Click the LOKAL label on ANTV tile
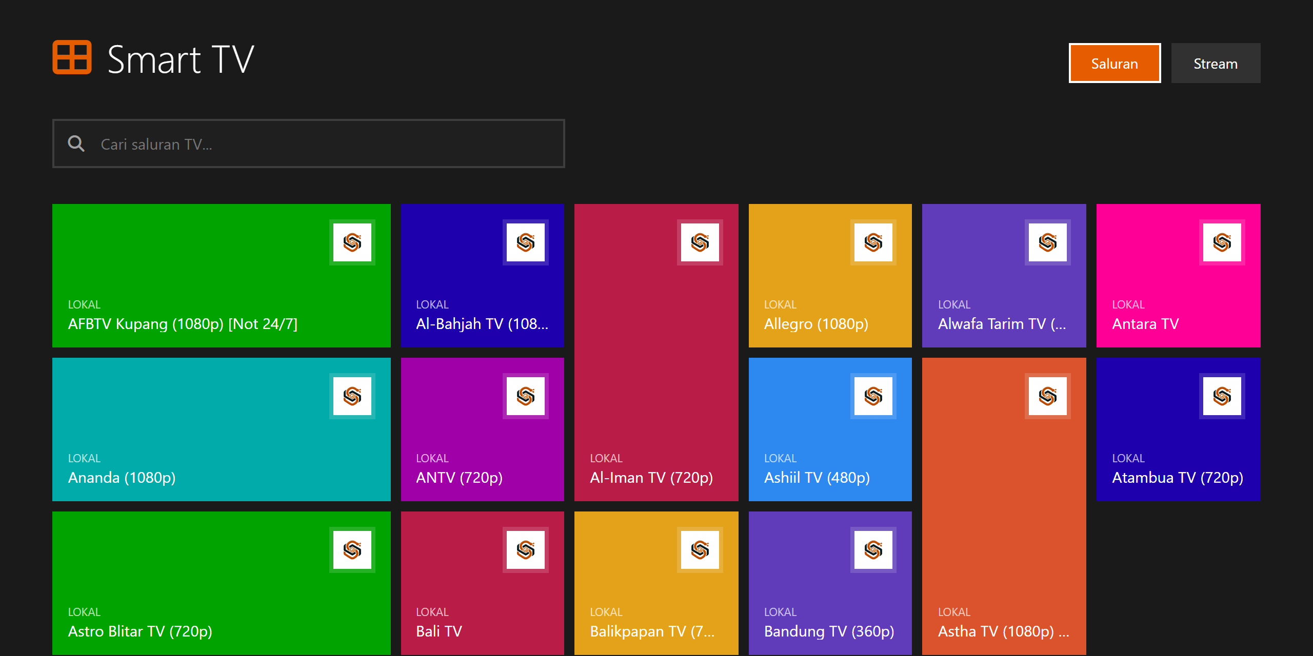 (x=432, y=458)
